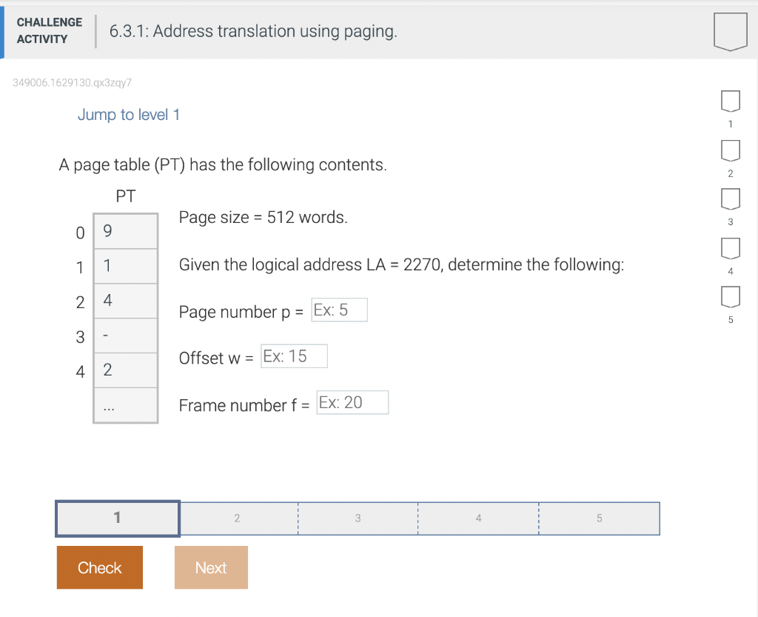Click the CHALLENGE ACTIVITY header label
Viewport: 758px width, 617px height.
coord(49,30)
